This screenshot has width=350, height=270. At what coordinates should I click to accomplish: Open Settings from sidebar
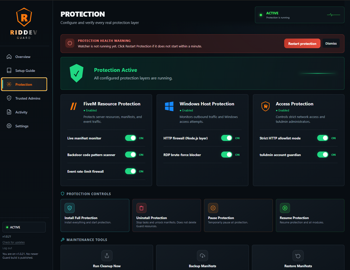(x=24, y=126)
